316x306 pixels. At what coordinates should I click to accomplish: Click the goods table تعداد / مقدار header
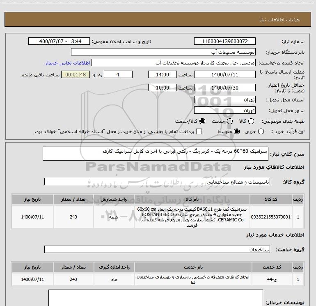(73, 200)
